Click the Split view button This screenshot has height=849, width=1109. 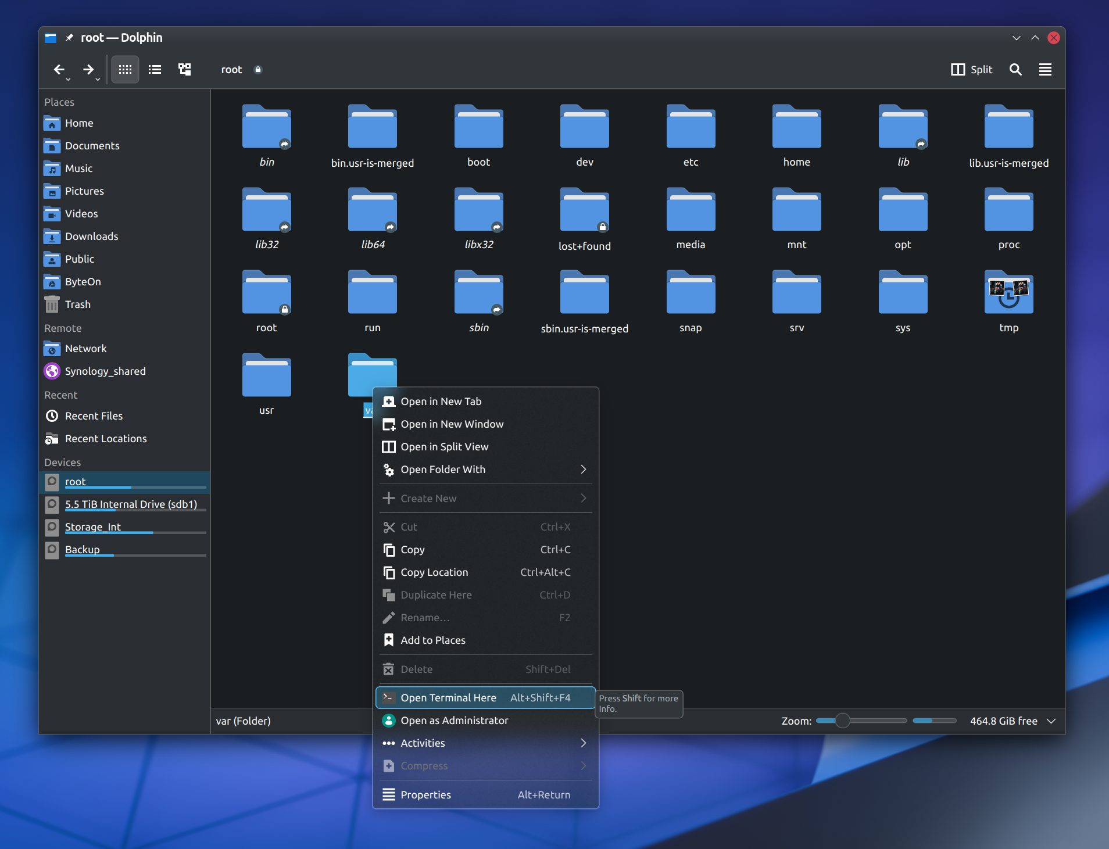pos(971,70)
